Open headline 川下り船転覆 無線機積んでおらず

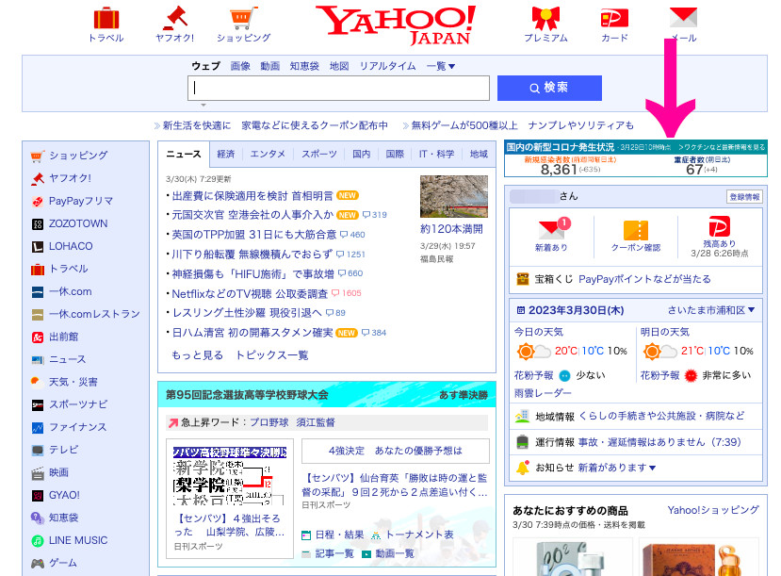click(x=252, y=255)
